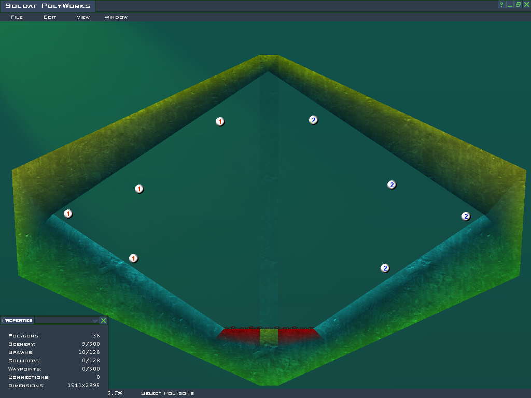Image resolution: width=531 pixels, height=398 pixels.
Task: Restore the PolyWorks window size
Action: pyautogui.click(x=518, y=5)
